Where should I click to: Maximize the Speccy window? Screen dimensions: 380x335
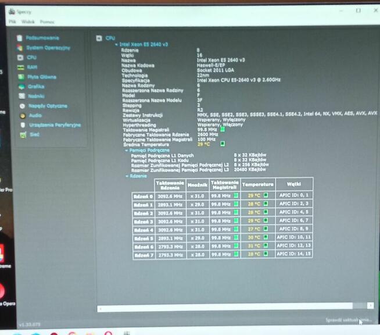click(358, 10)
